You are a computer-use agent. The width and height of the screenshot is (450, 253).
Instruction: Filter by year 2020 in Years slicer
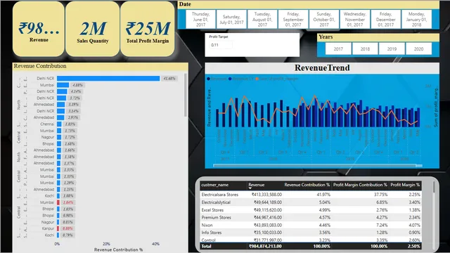(418, 49)
